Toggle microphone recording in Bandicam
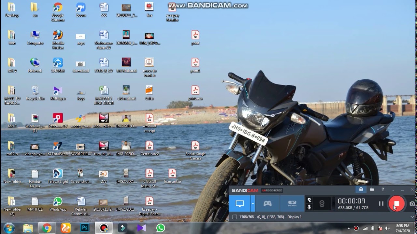This screenshot has height=234, width=417. (309, 207)
